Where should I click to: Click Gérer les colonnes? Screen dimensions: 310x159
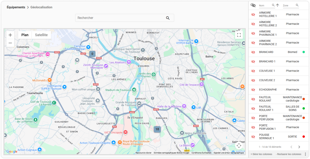point(261,154)
